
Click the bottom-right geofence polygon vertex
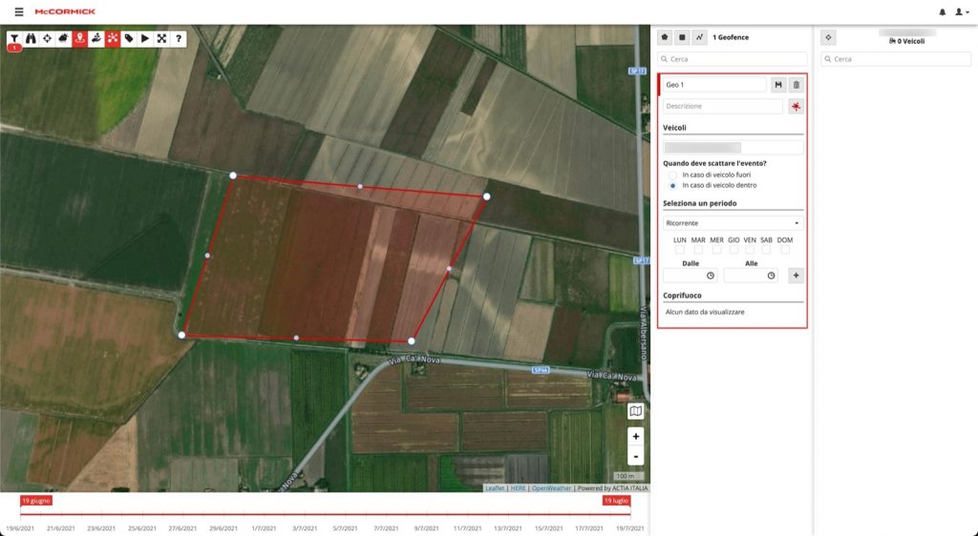[411, 341]
